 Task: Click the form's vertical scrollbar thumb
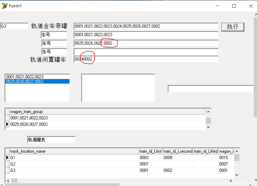coord(255,67)
